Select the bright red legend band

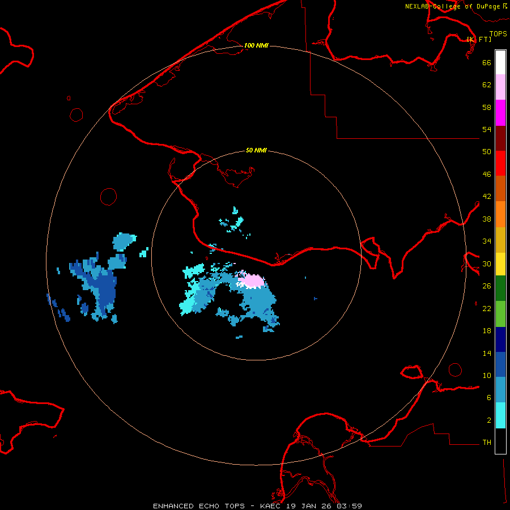[500, 163]
